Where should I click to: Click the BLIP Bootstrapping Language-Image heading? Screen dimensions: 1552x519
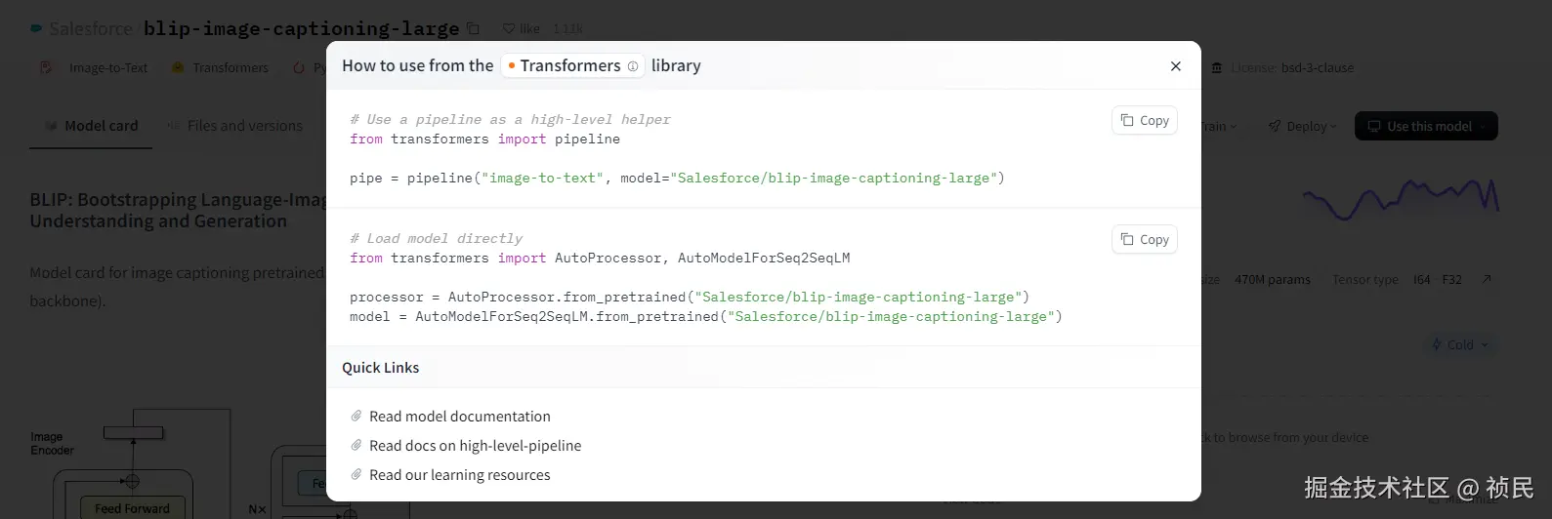(178, 211)
